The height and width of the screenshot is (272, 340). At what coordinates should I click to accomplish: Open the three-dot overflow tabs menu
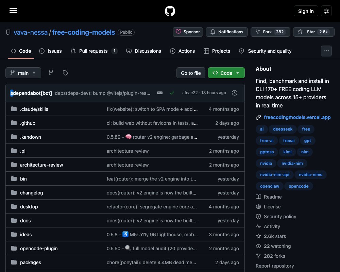tap(326, 51)
